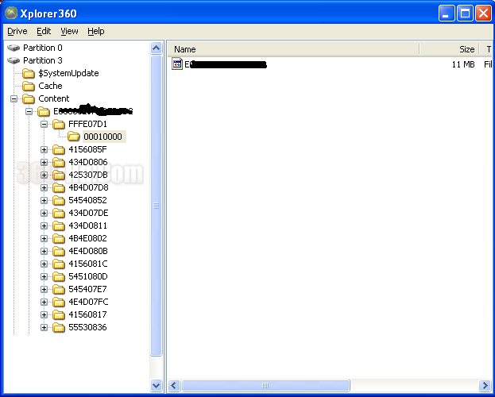
Task: Click the 5451080D folder icon
Action: click(x=59, y=277)
